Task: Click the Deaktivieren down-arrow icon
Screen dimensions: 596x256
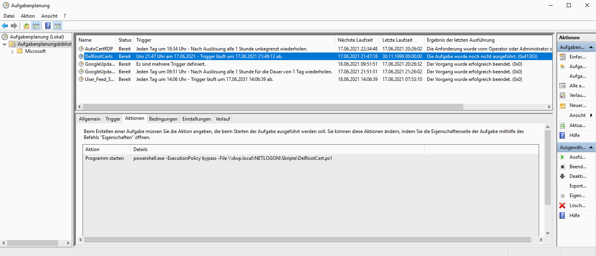Action: coord(563,176)
